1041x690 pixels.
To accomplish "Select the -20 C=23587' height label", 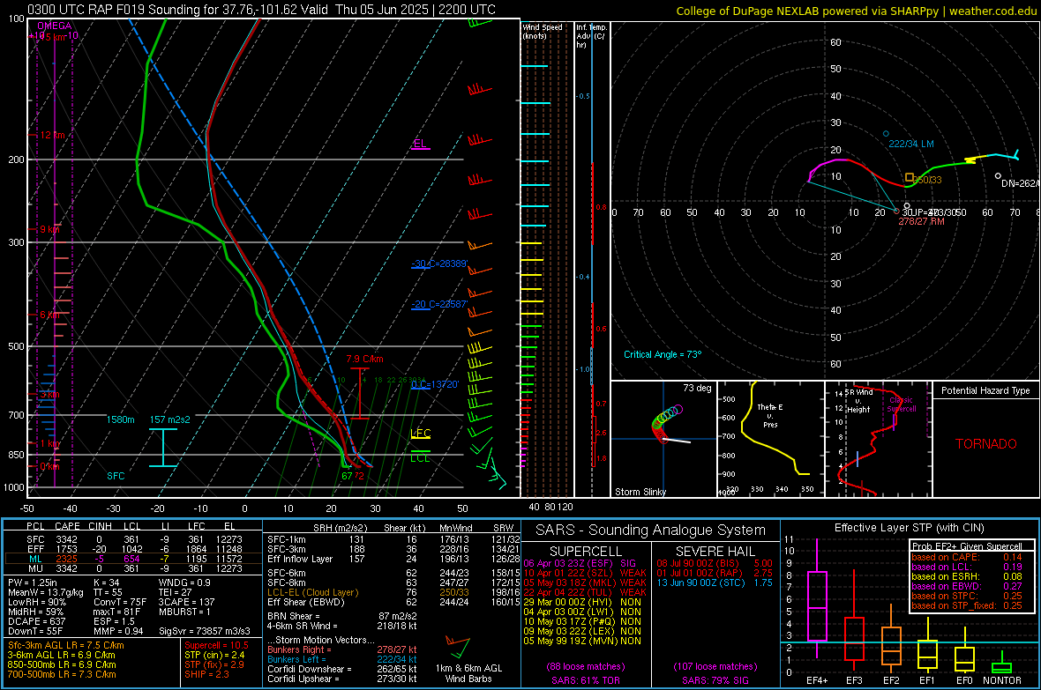I will pyautogui.click(x=439, y=305).
